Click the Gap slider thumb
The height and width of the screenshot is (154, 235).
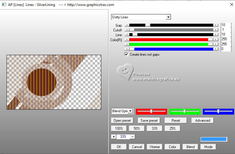148,25
